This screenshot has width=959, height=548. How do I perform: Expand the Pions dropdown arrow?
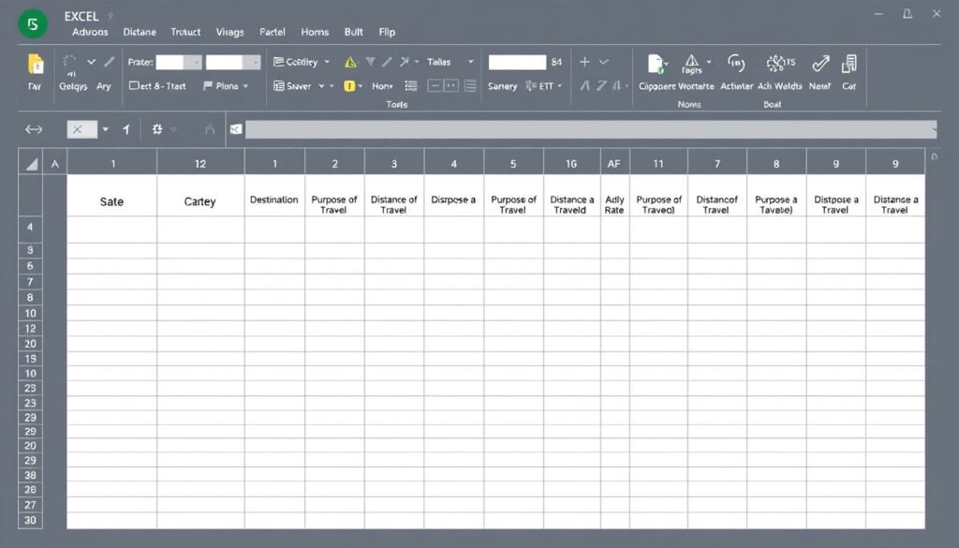click(x=245, y=86)
